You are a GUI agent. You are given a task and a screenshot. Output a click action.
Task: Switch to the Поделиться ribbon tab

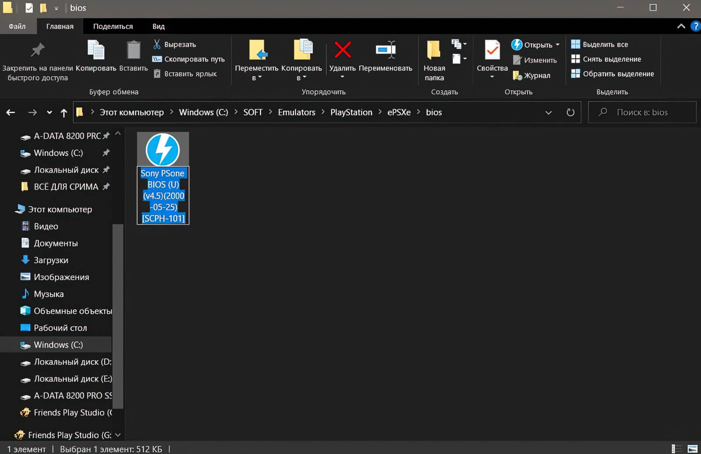coord(113,26)
